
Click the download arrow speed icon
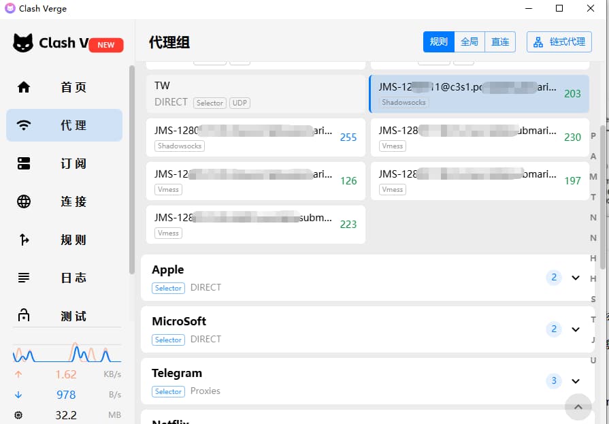(18, 395)
